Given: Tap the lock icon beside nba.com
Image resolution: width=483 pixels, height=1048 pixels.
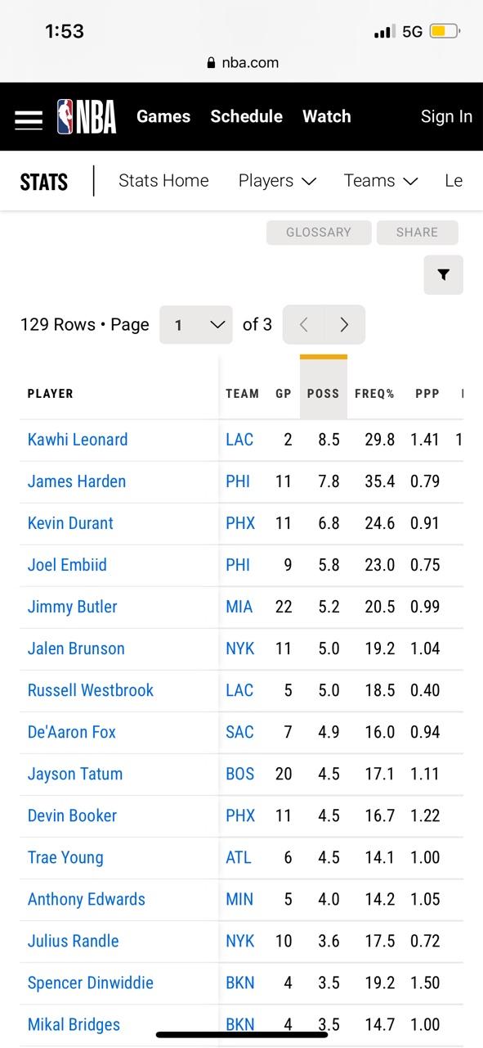Looking at the screenshot, I should 212,63.
